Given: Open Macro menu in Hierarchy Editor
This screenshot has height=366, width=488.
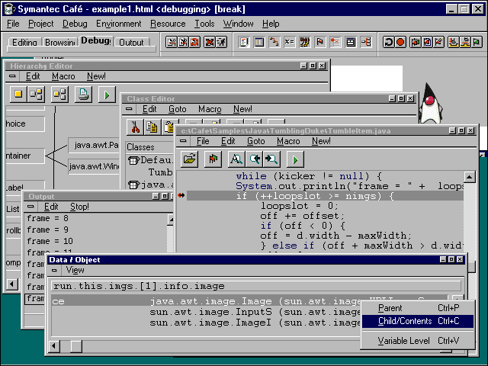Looking at the screenshot, I should coord(63,76).
